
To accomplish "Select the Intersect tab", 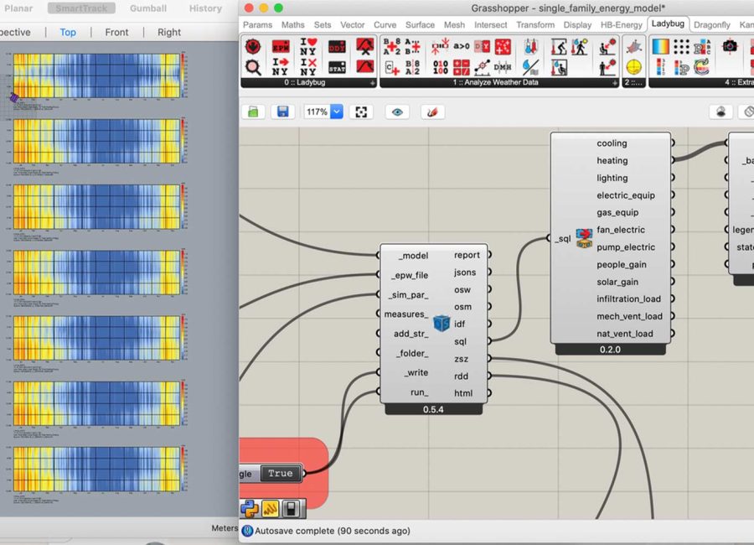I will [x=490, y=24].
